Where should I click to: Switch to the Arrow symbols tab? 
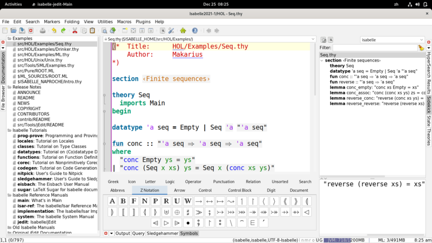[179, 190]
